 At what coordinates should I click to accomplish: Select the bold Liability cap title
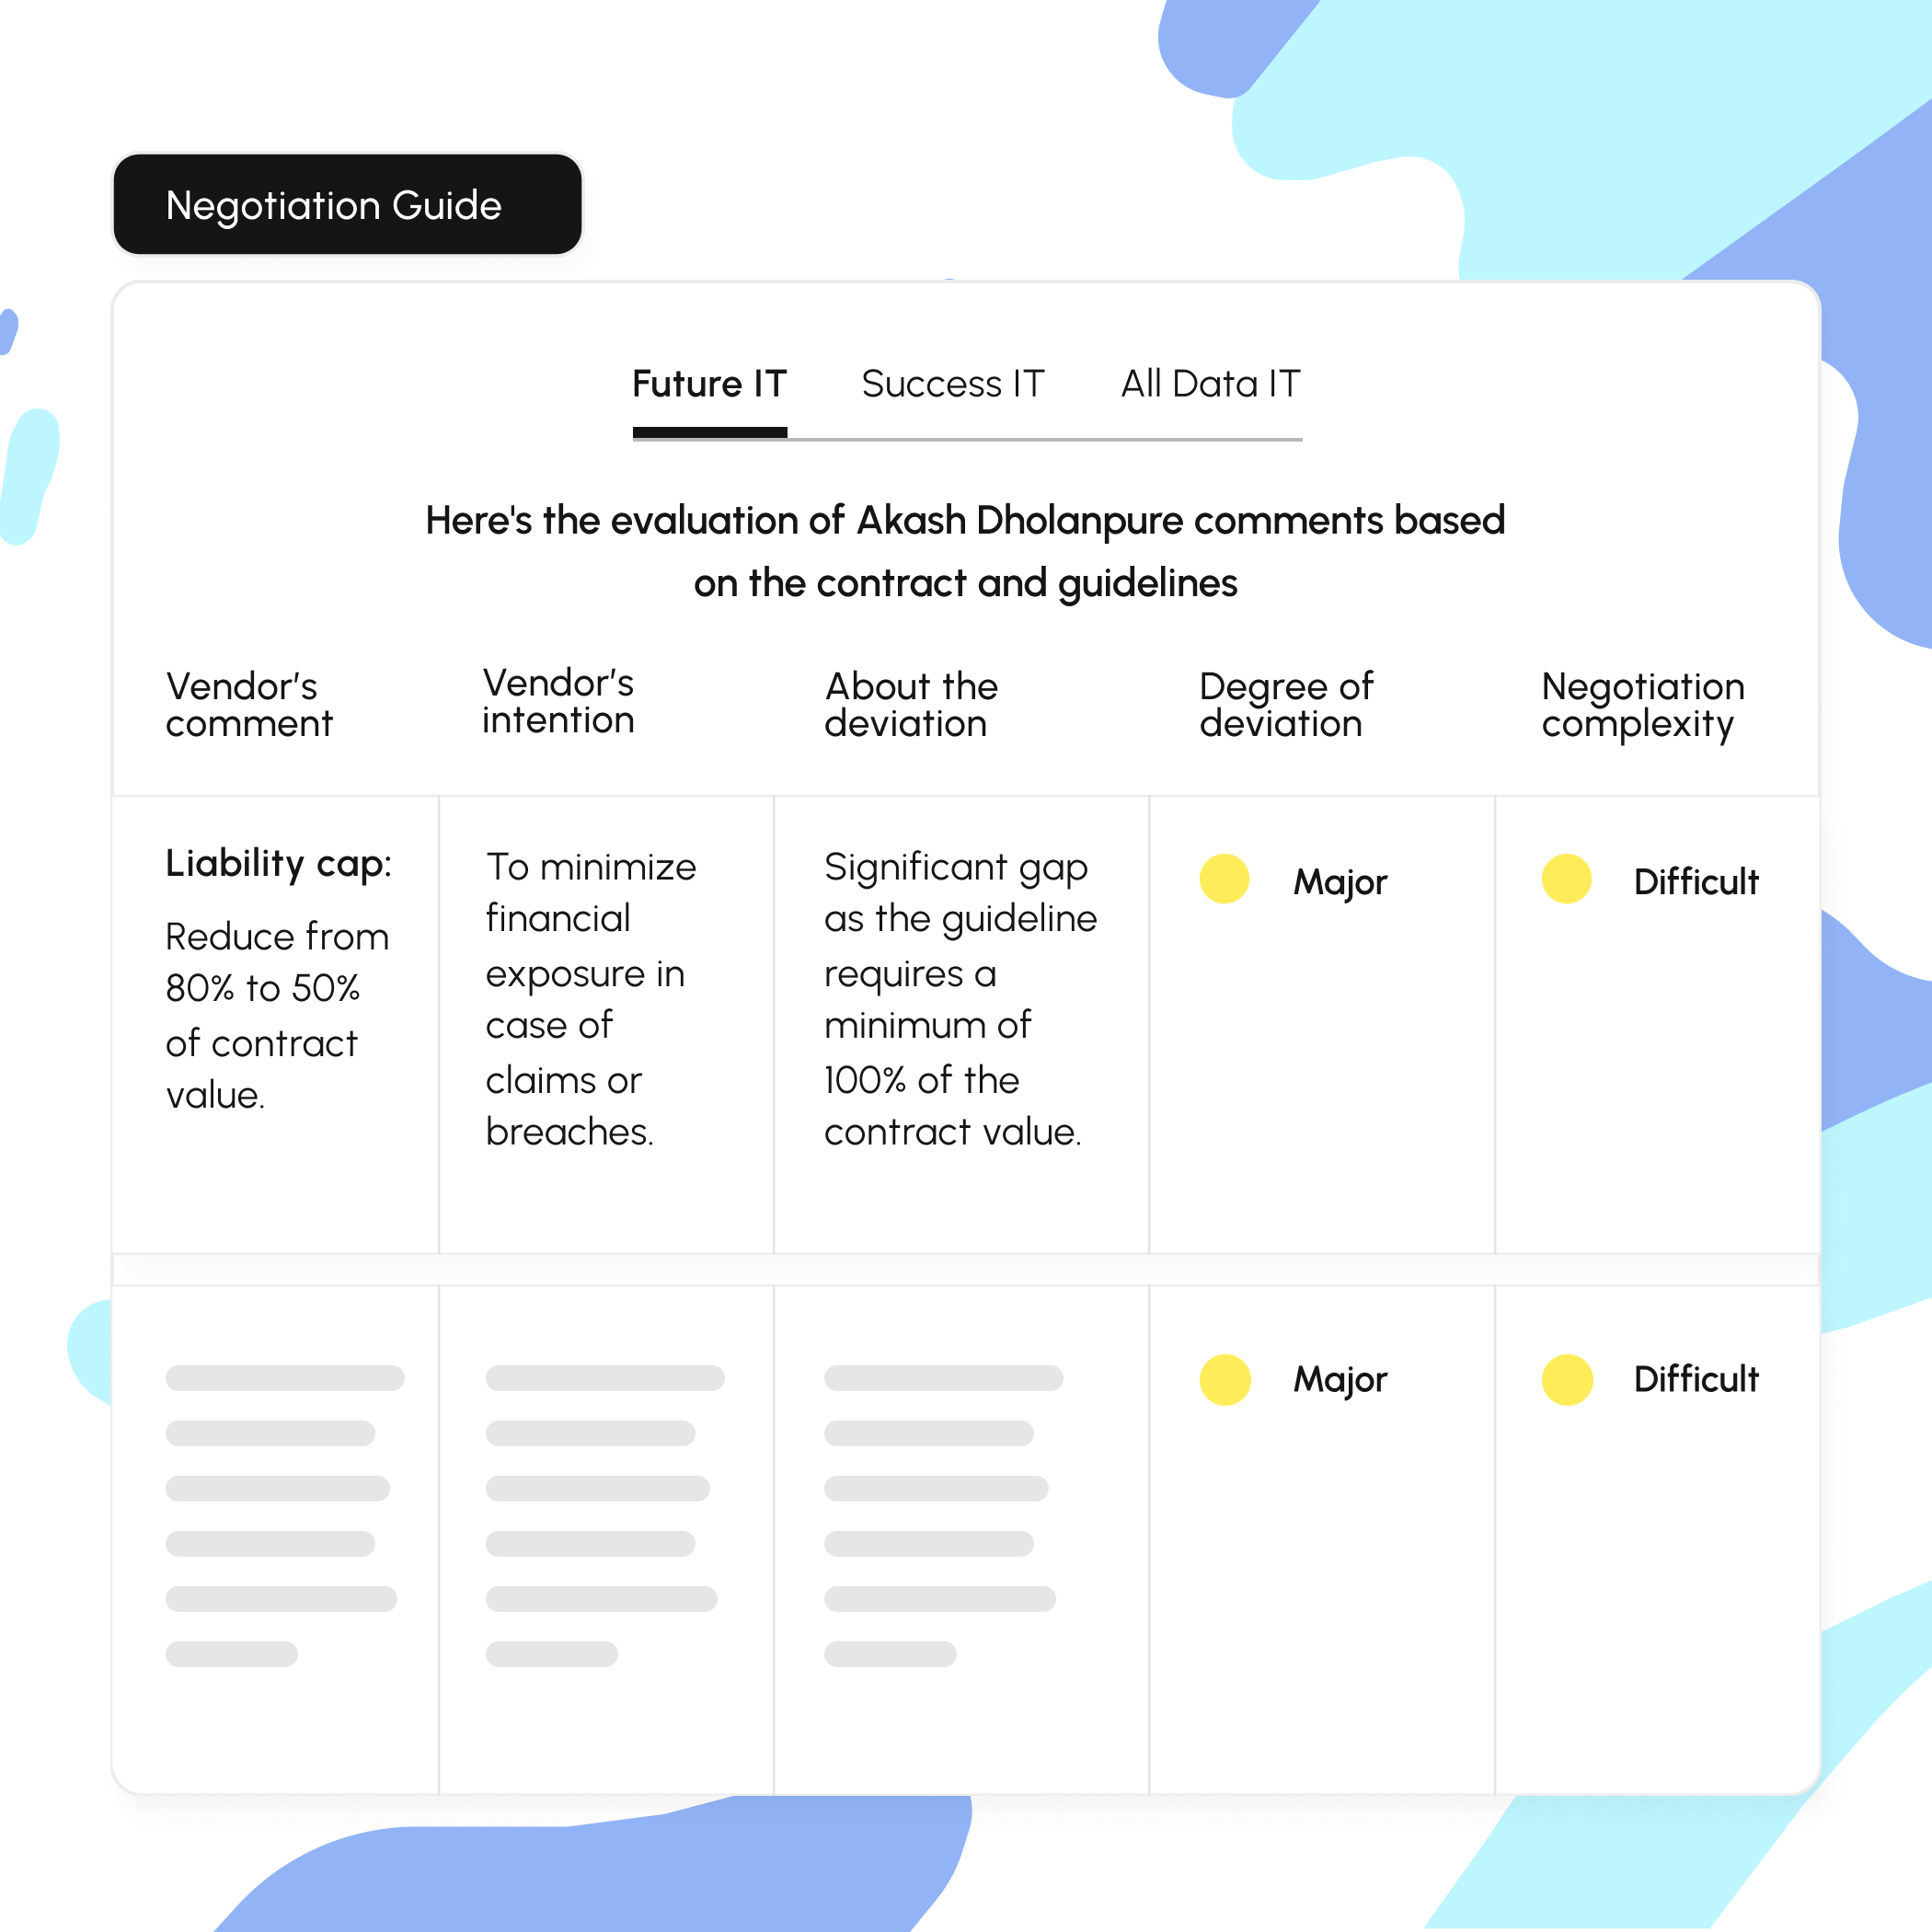[278, 863]
